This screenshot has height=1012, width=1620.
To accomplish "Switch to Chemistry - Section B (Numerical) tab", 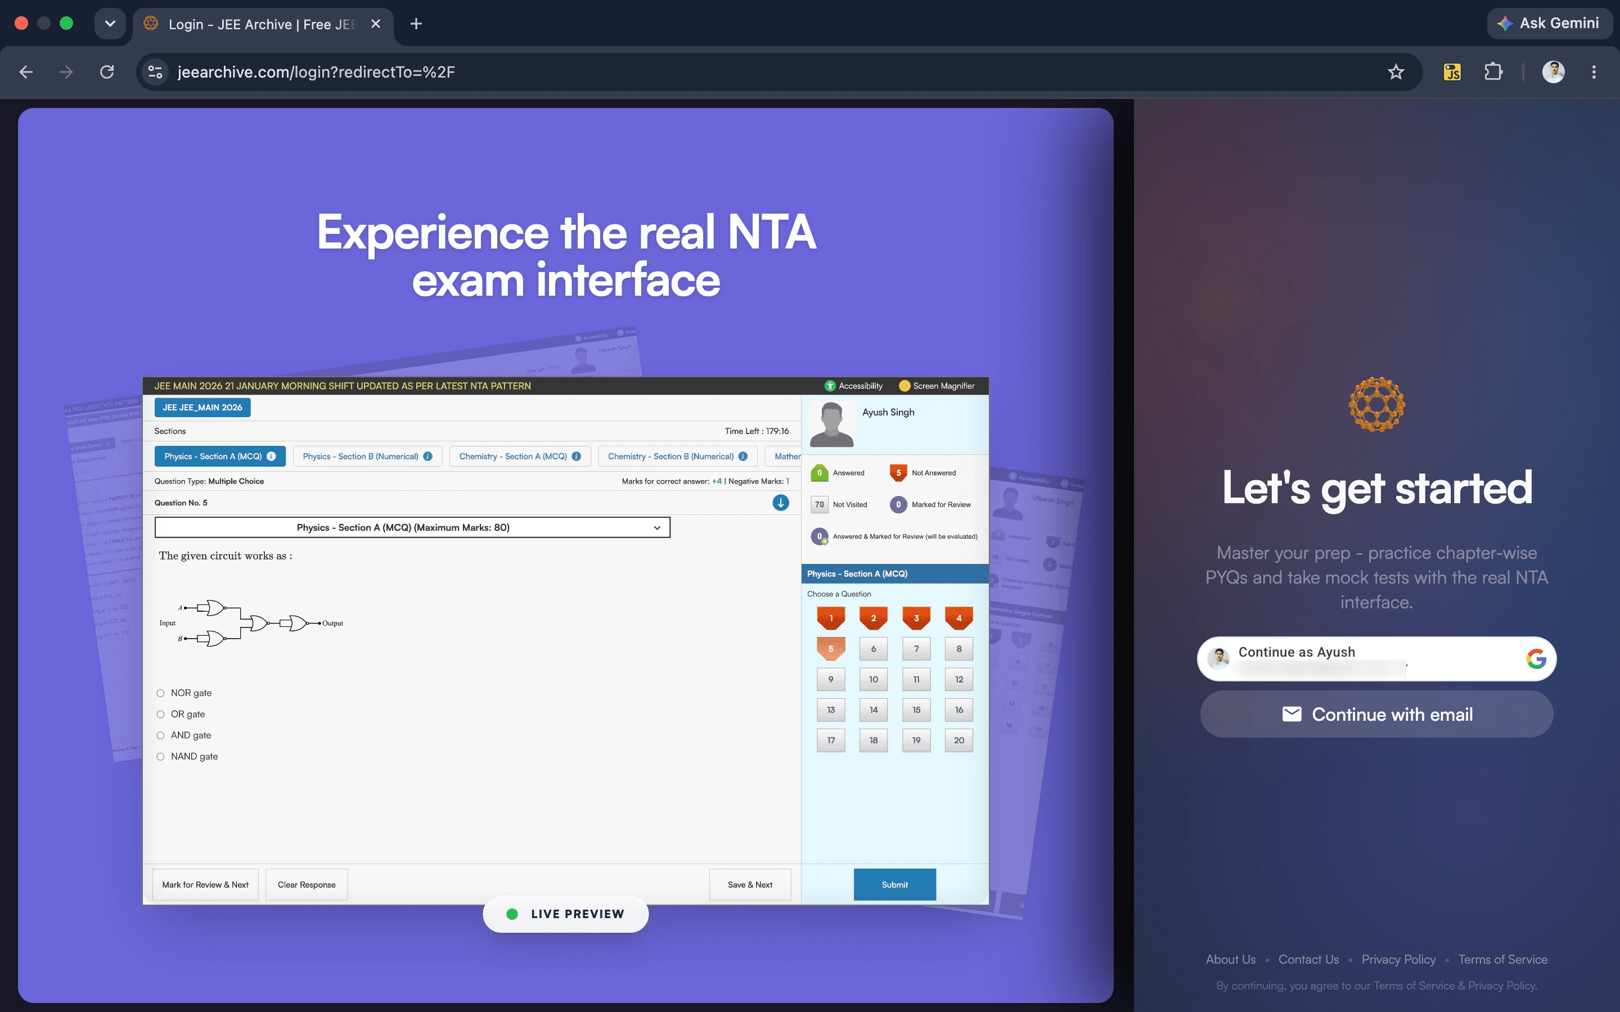I will pyautogui.click(x=677, y=457).
